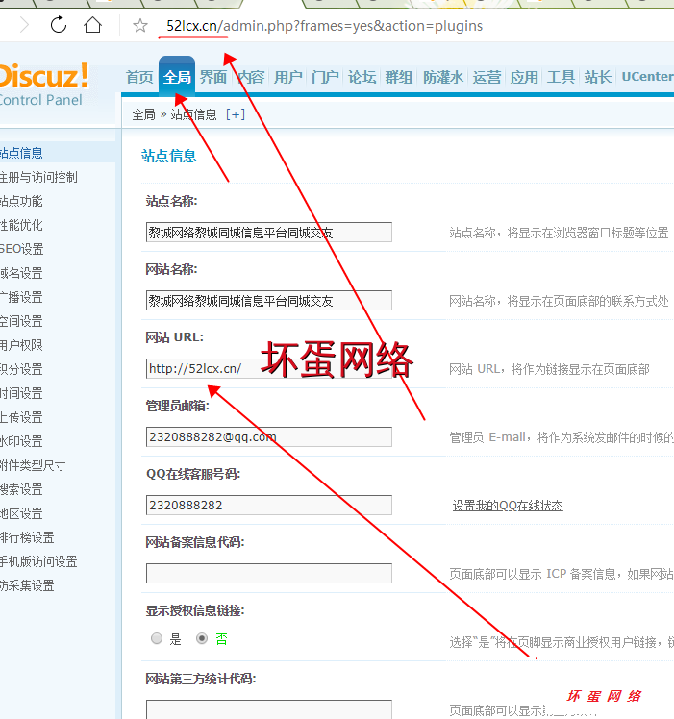The image size is (674, 719).
Task: Open 搜索设置 in the sidebar
Action: [21, 489]
